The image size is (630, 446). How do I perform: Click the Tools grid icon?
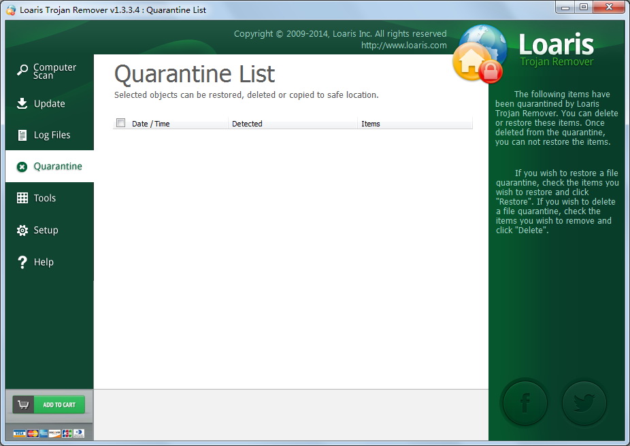[x=22, y=198]
